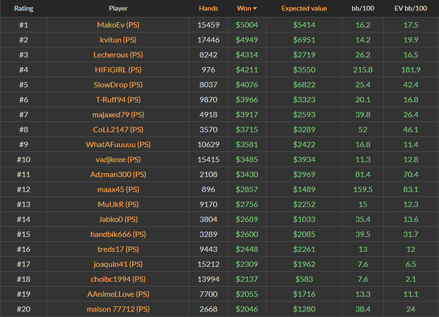Open MakoEv (PS) player profile
This screenshot has width=439, height=317.
pos(118,25)
